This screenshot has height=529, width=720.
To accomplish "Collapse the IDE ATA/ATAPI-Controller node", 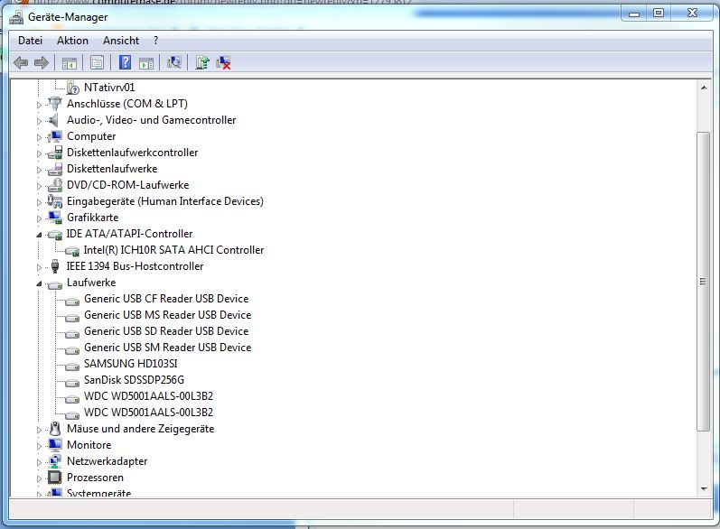I will pos(39,235).
